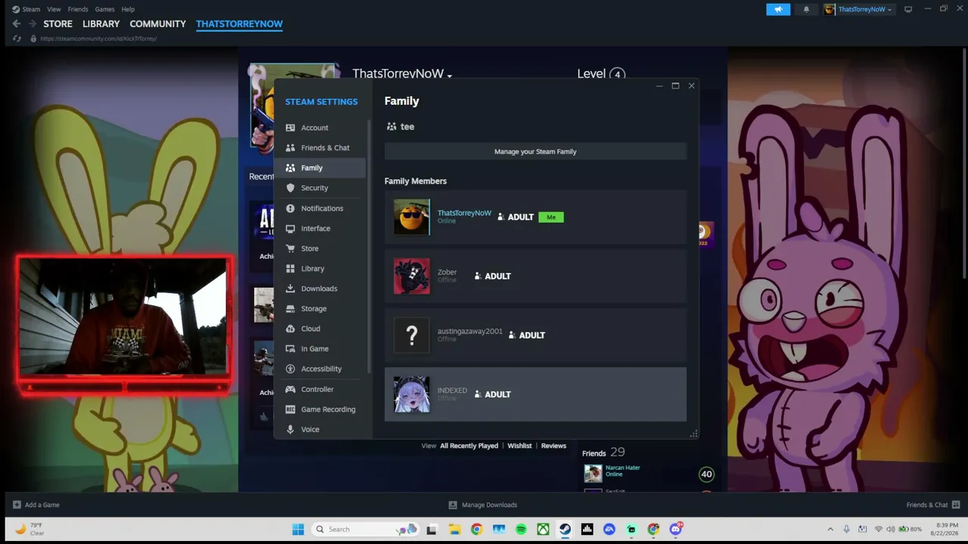Screen dimensions: 968x544
Task: Go to the LIBRARY tab
Action: 101,24
